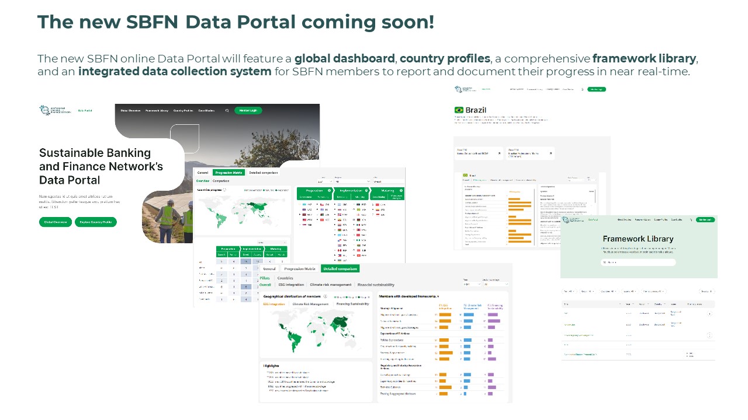Image resolution: width=748 pixels, height=420 pixels.
Task: Open Case Studies from home page nav
Action: pos(206,110)
